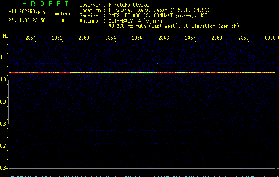Select the 0.8 frequency axis label

[x=4, y=124]
